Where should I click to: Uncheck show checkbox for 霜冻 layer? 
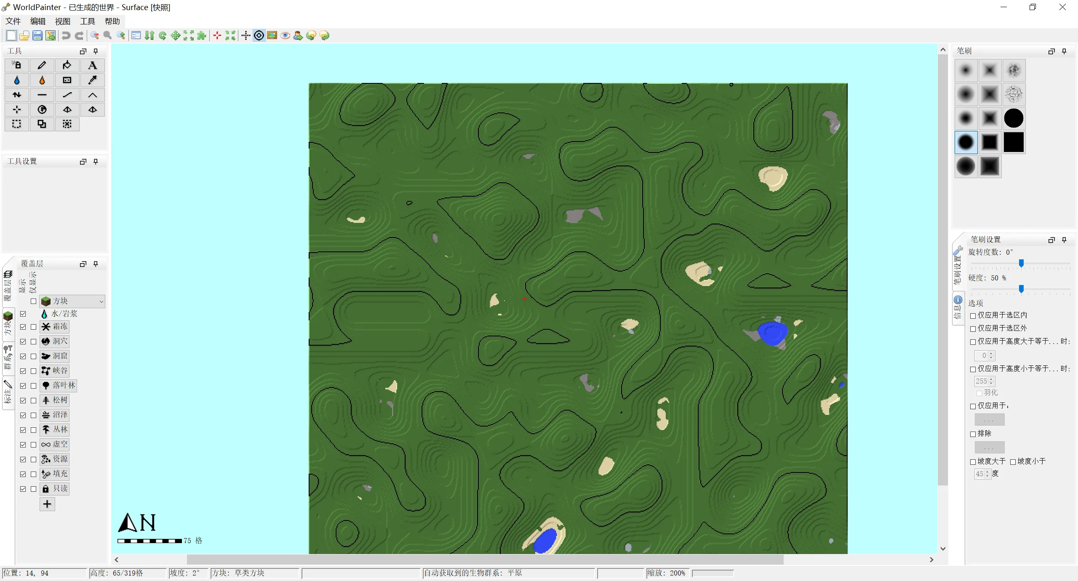[23, 327]
